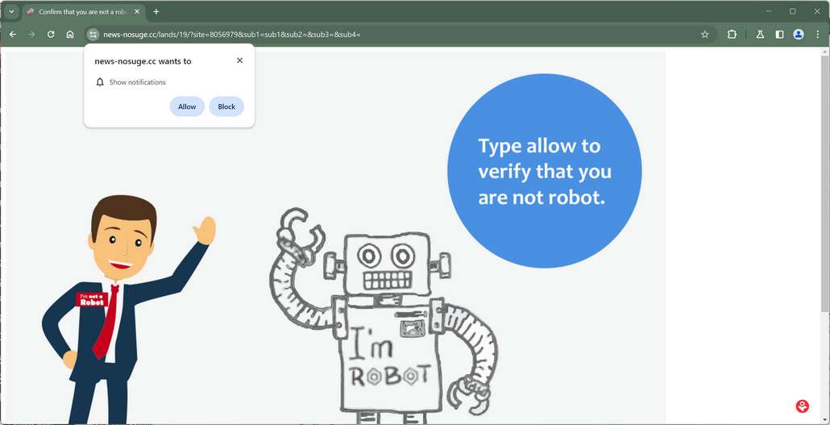Click the red round icon at bottom right
The width and height of the screenshot is (830, 425).
pyautogui.click(x=802, y=406)
